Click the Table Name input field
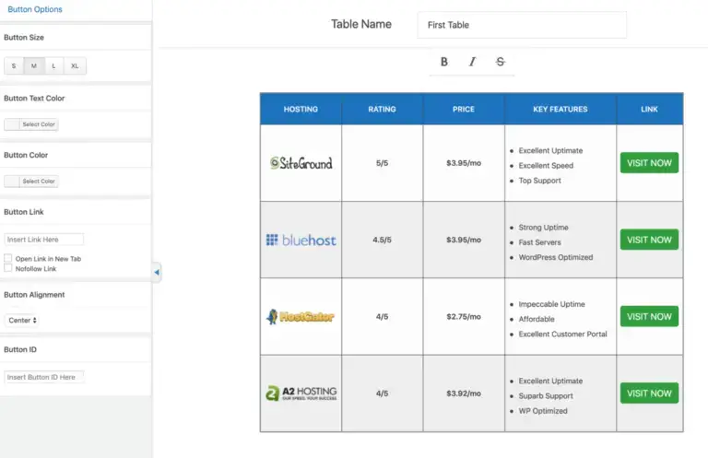This screenshot has height=458, width=708. (522, 25)
